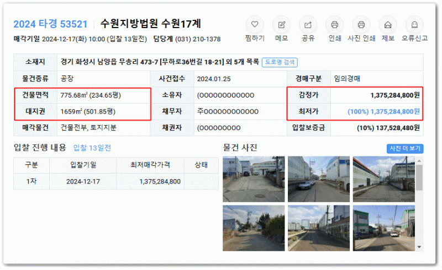The width and height of the screenshot is (442, 270).
Task: Open the photo with a green-trimmed building and cars
Action: [383, 228]
